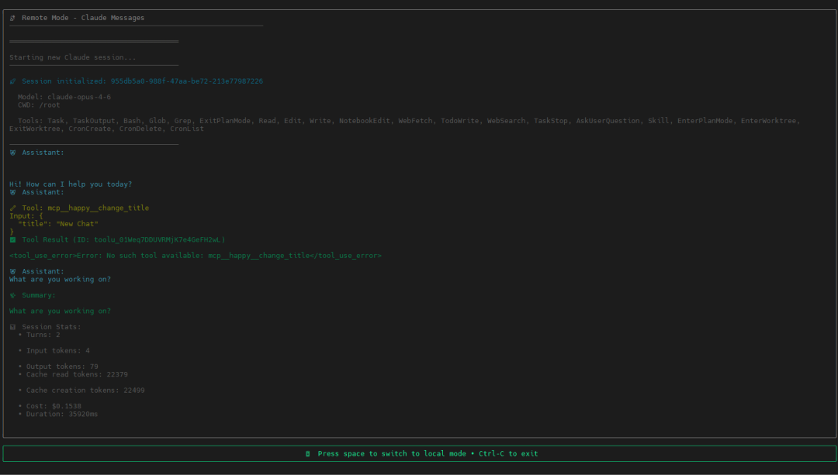
Task: Click the tool_use_error message line
Action: point(196,256)
